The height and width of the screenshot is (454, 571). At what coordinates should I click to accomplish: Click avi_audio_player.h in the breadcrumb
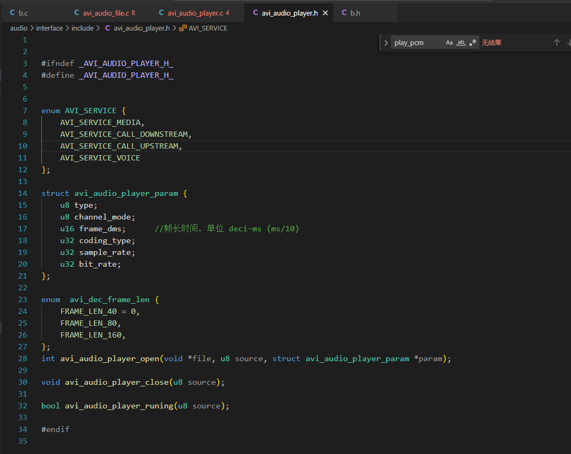tap(142, 28)
